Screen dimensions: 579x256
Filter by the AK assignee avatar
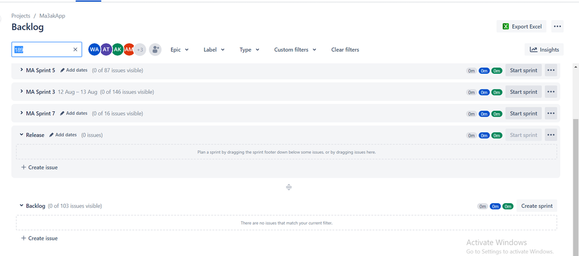118,49
